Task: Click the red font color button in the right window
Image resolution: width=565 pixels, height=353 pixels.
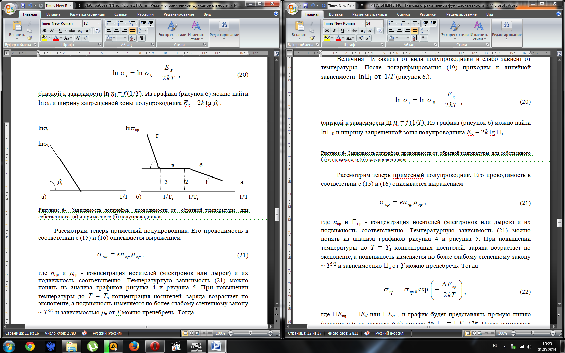Action: (x=338, y=38)
